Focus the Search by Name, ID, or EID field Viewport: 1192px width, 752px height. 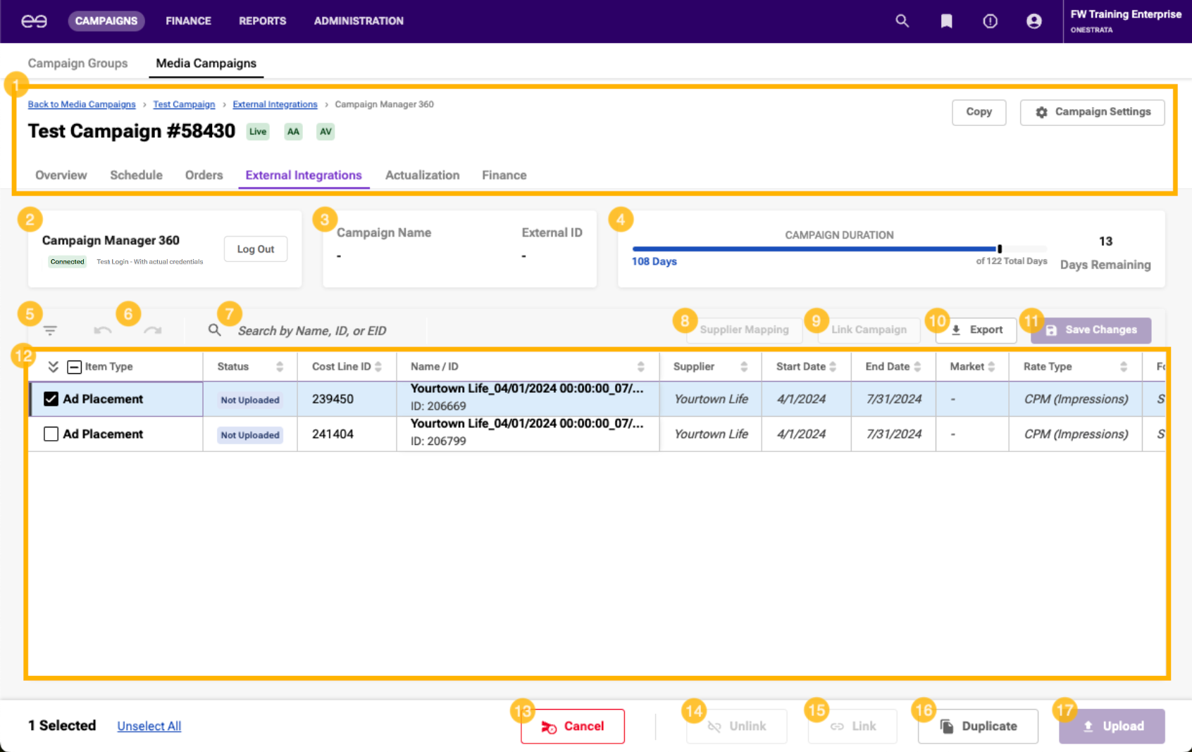tap(312, 331)
